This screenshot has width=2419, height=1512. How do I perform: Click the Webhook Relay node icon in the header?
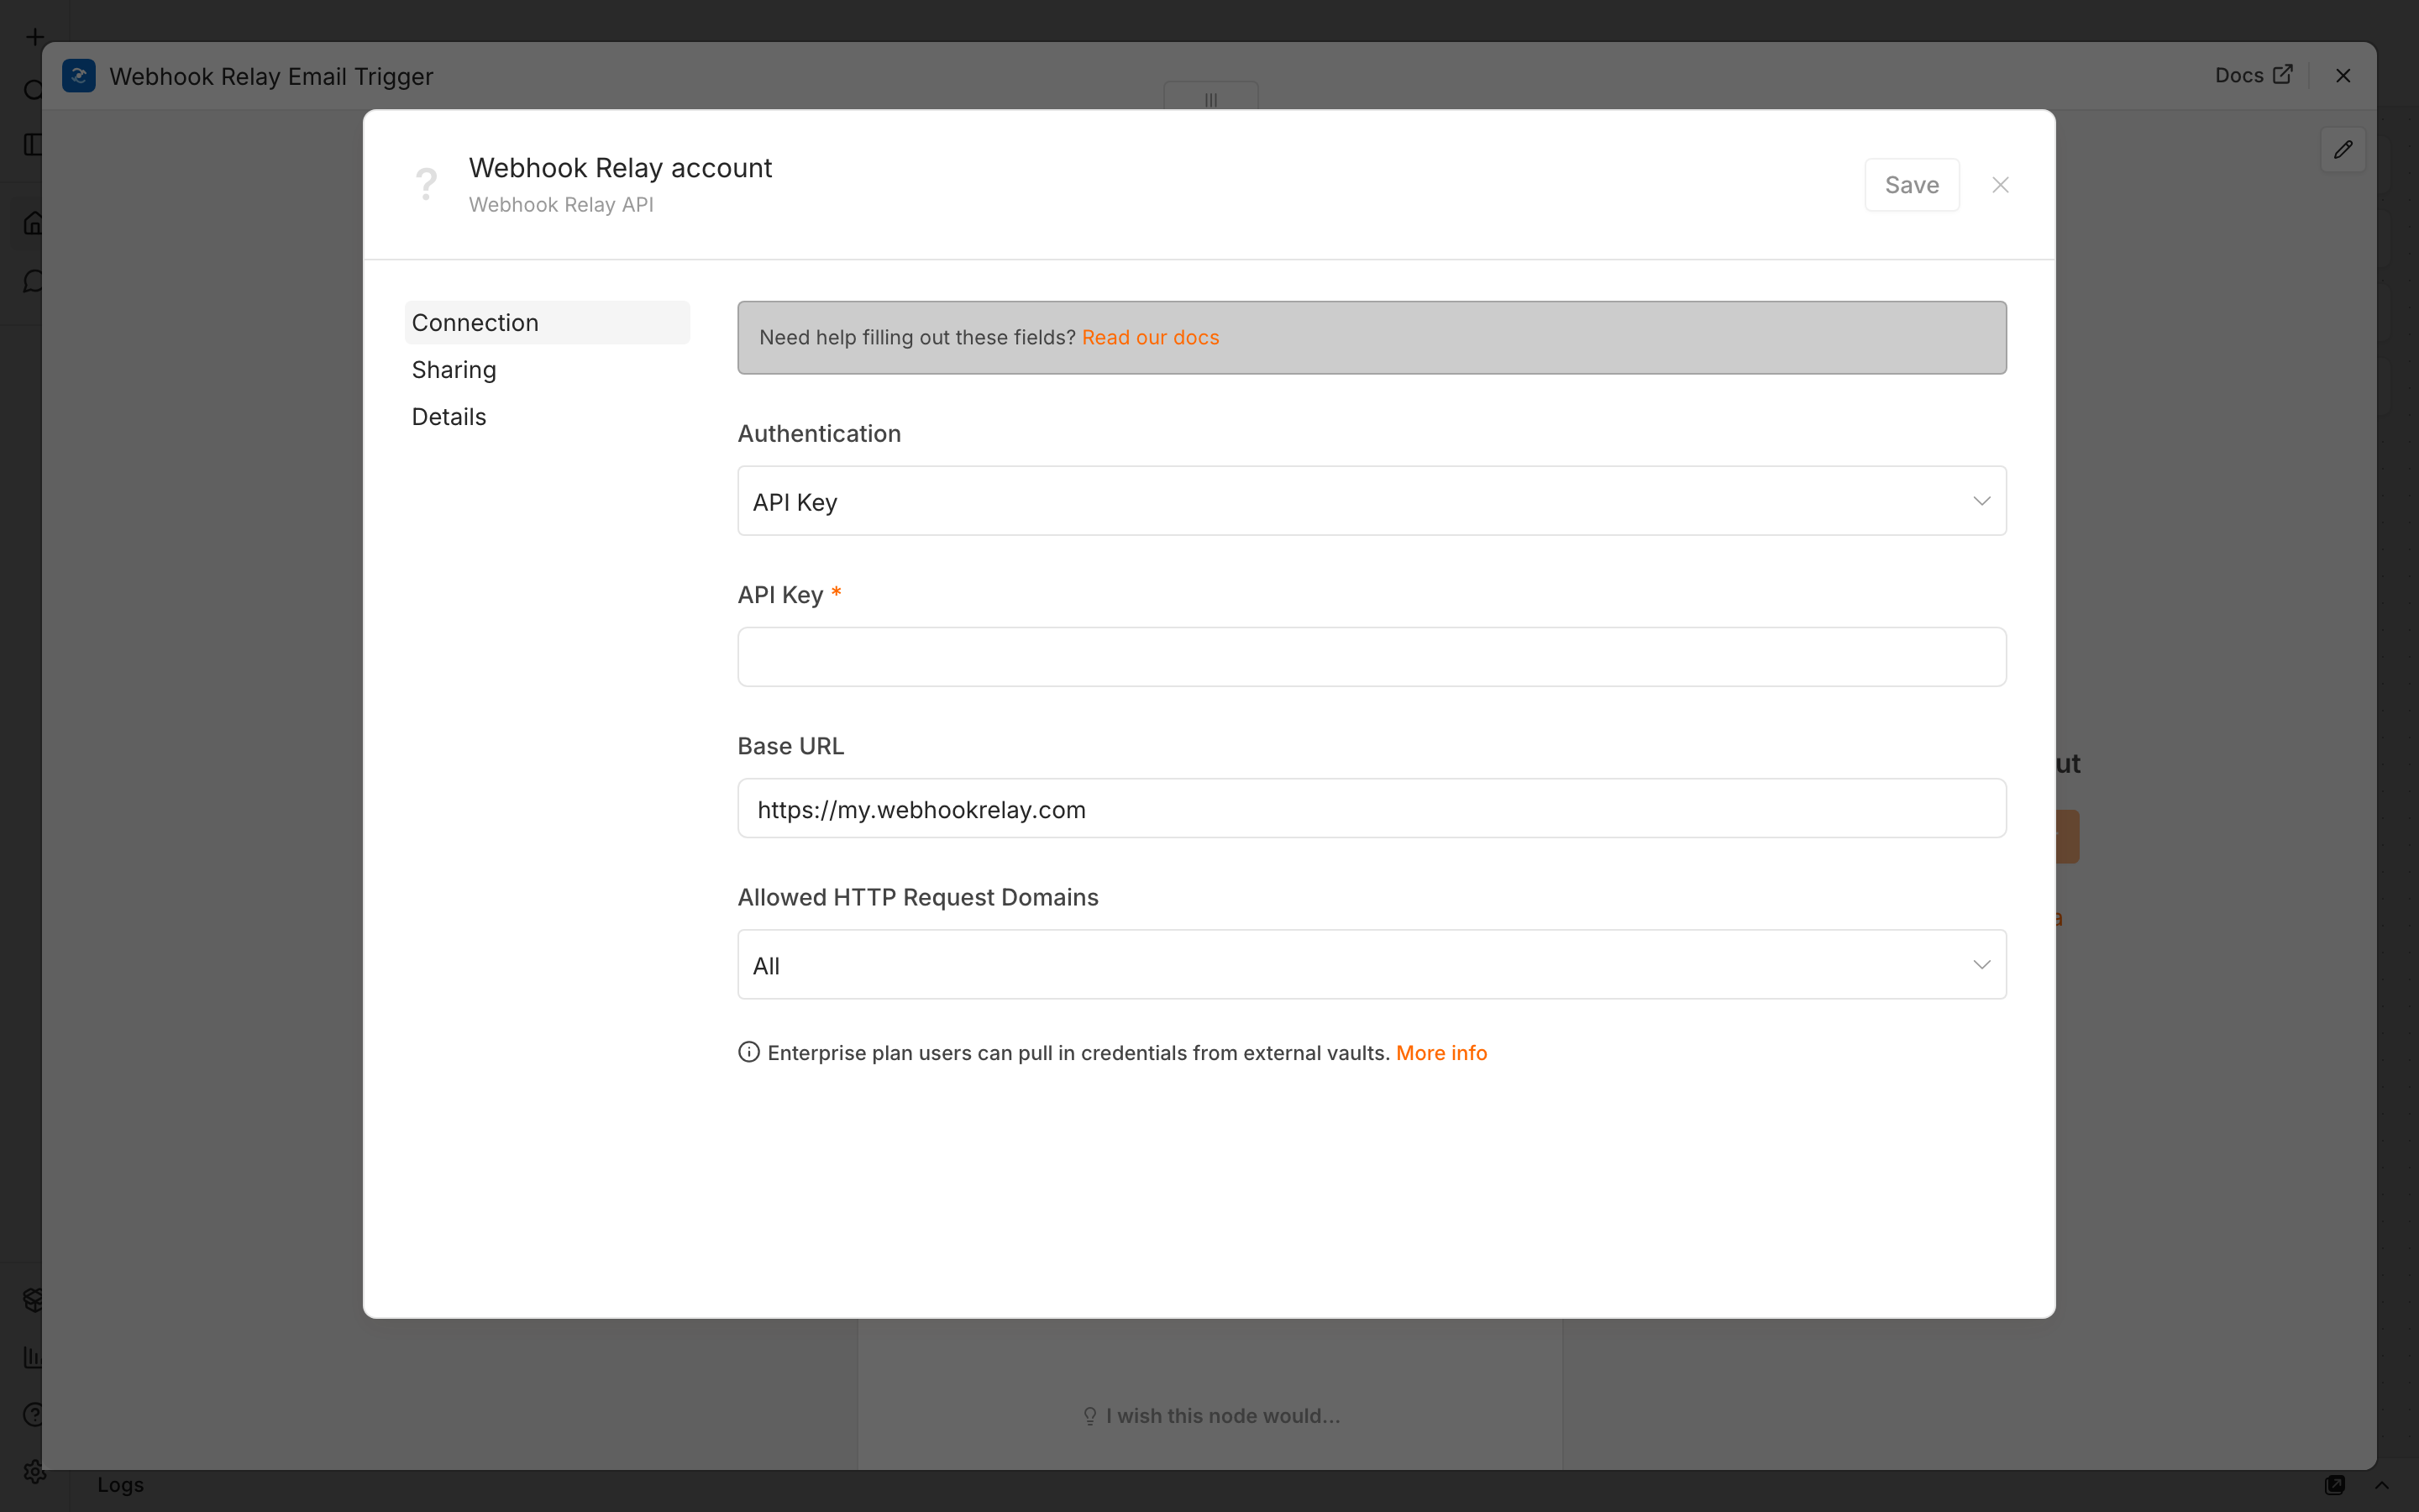(x=79, y=76)
